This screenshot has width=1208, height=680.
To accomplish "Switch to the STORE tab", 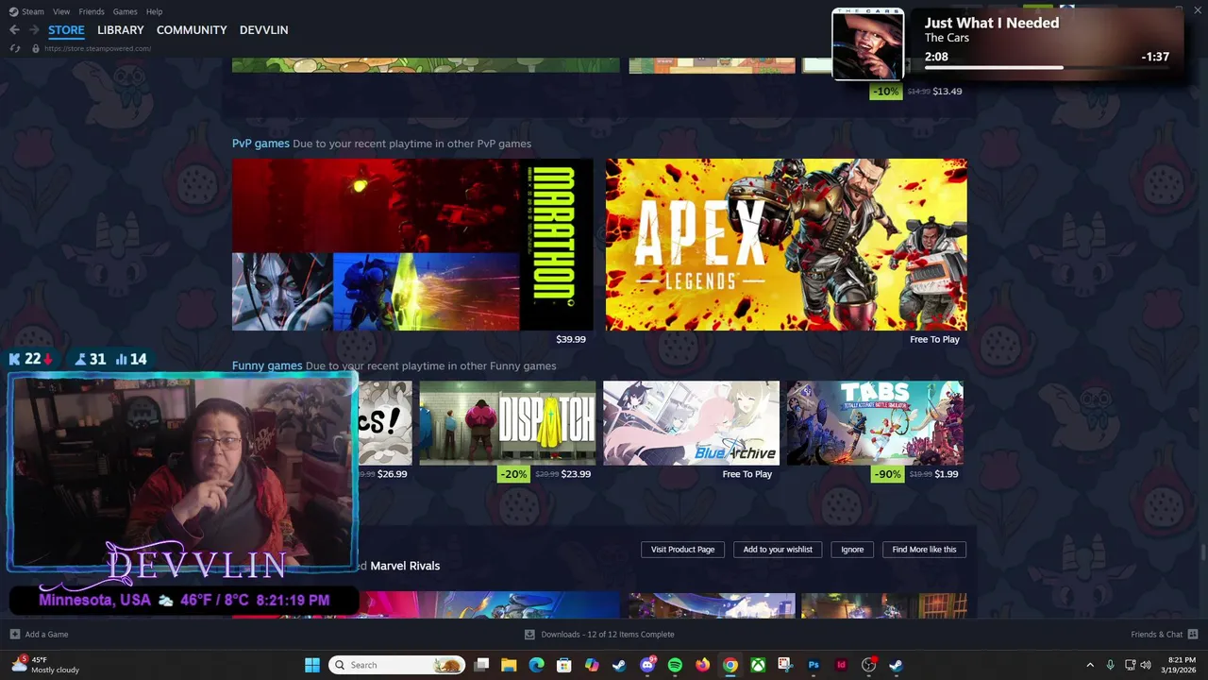I will (66, 30).
